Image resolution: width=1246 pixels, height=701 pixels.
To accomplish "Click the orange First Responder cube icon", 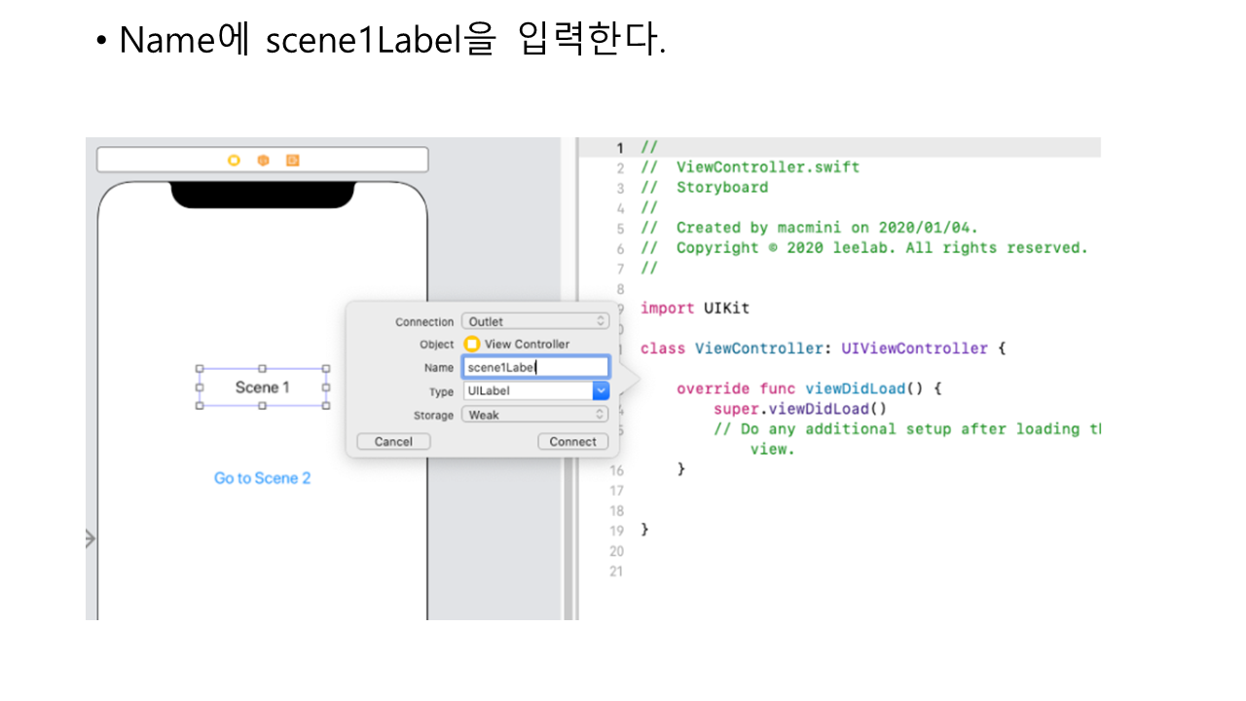I will 263,161.
